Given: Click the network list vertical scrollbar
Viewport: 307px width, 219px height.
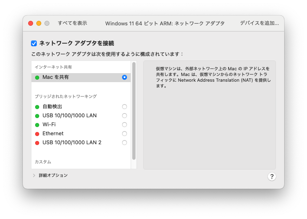Looking at the screenshot, I should [x=134, y=110].
